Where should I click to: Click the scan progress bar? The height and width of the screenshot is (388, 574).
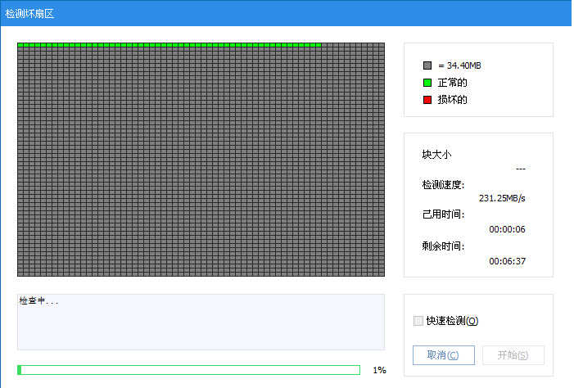point(188,370)
